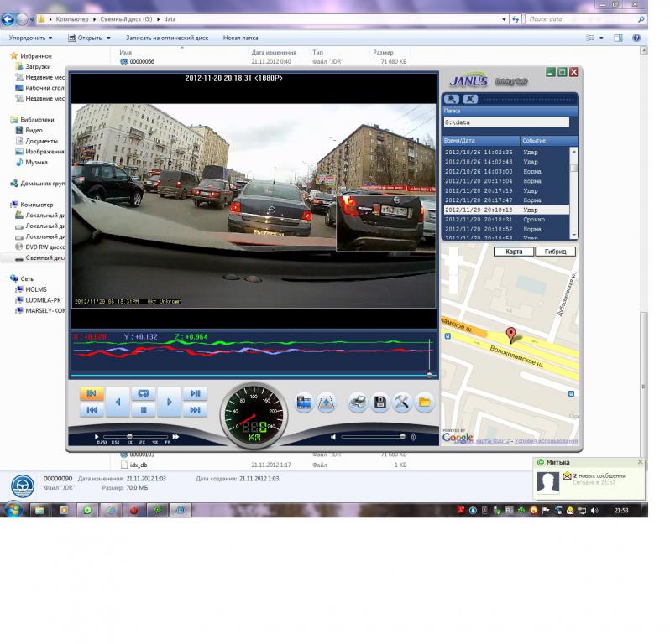670x644 pixels.
Task: Open Упорядочить dropdown in Explorer
Action: [30, 38]
